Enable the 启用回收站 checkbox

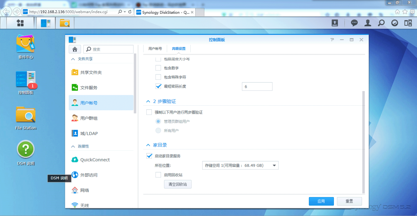coord(158,175)
